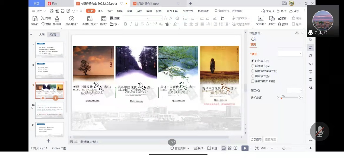Select the gradient fill (渐变填充) radio button
The height and width of the screenshot is (158, 344).
coord(253,66)
